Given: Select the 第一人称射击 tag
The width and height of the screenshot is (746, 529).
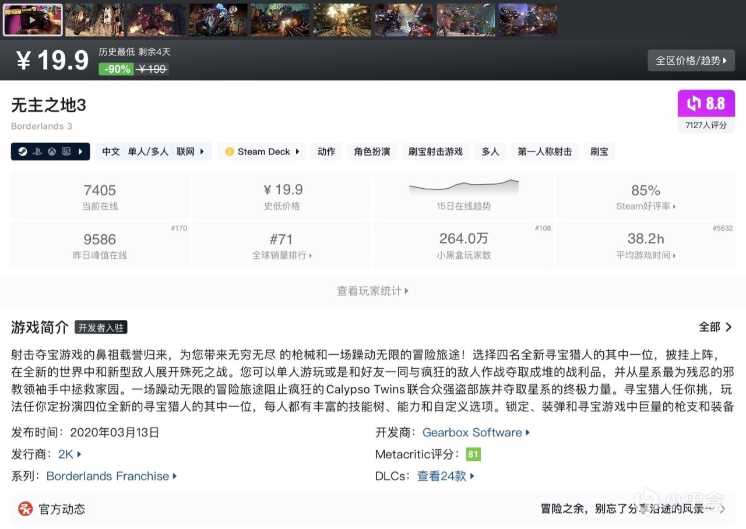Looking at the screenshot, I should point(545,151).
